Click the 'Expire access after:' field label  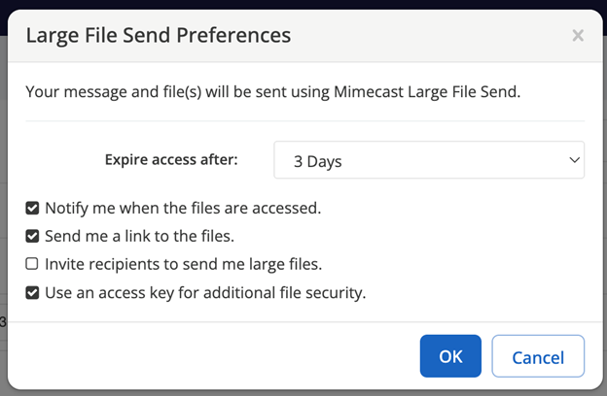[171, 160]
